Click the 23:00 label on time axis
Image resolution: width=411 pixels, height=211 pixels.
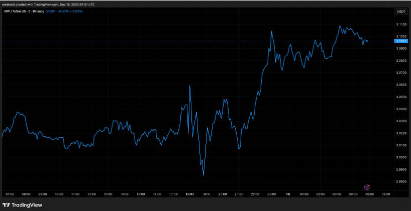point(271,193)
